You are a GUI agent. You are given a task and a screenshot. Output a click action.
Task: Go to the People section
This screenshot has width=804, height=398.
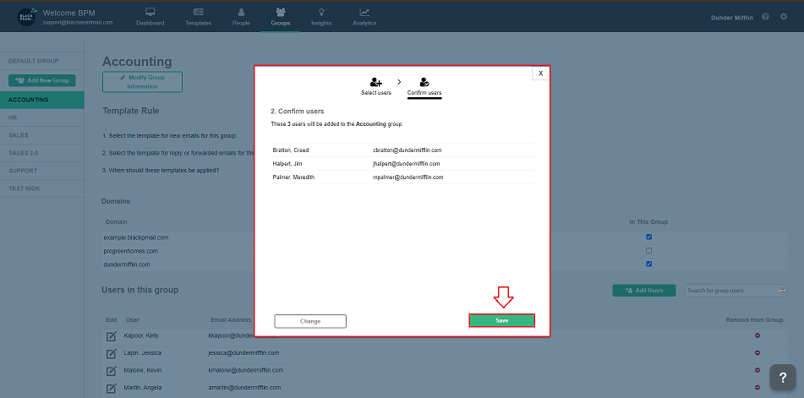(241, 17)
